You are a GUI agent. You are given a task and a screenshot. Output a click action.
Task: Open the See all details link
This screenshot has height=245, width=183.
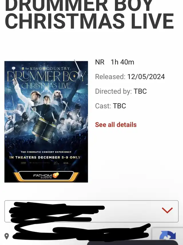(x=116, y=125)
